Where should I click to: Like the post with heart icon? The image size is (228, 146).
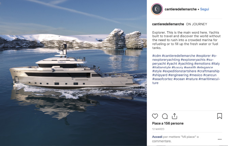[x=155, y=116]
